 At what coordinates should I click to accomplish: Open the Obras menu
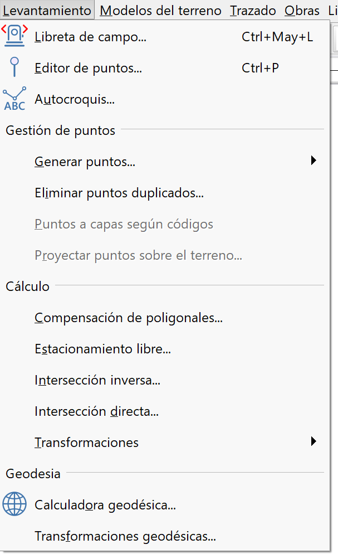(302, 11)
